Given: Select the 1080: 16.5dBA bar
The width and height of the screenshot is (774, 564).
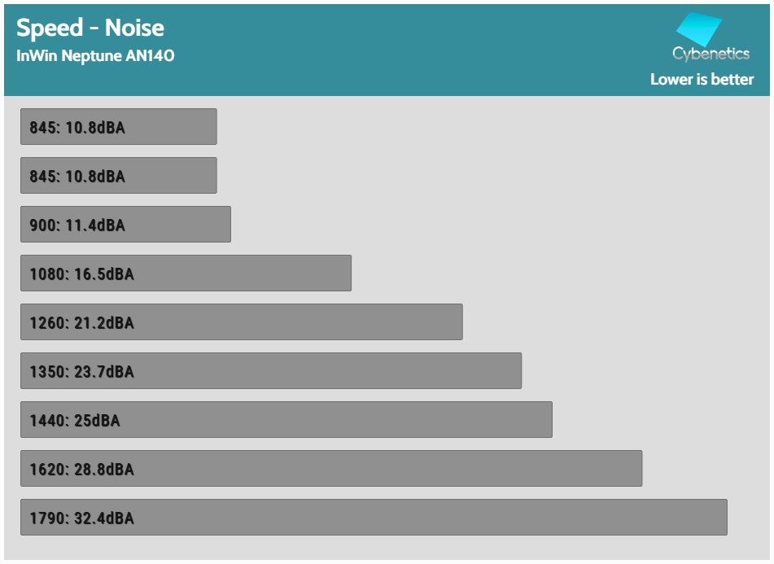Looking at the screenshot, I should 186,273.
